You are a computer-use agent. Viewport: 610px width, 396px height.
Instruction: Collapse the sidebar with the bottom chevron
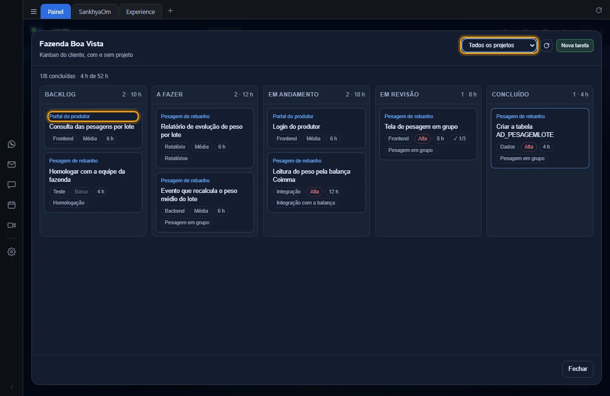tap(12, 387)
